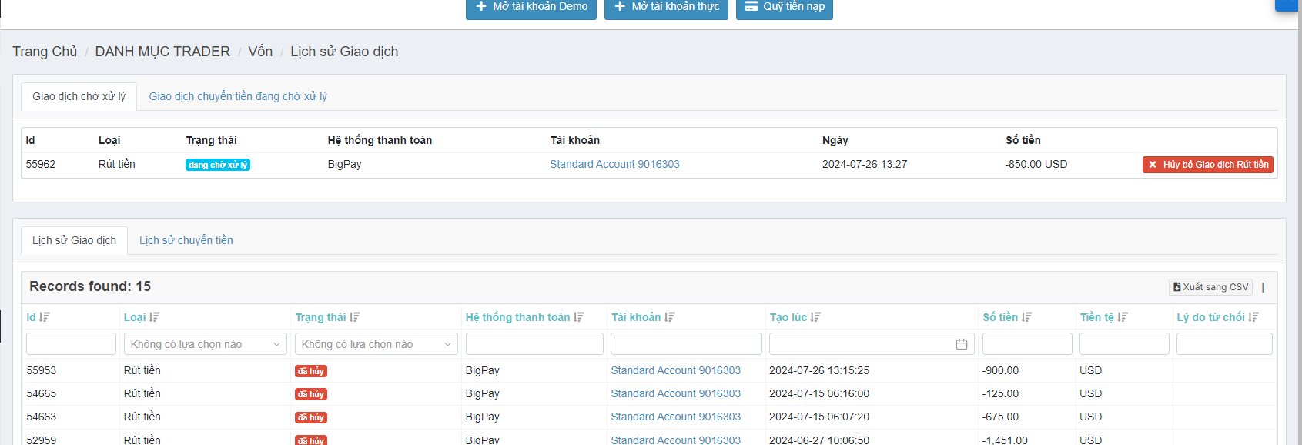Sort by Số tiền column icon

(x=1026, y=317)
